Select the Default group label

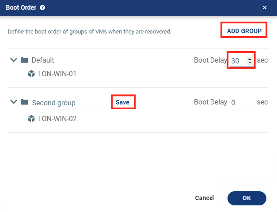click(x=43, y=60)
